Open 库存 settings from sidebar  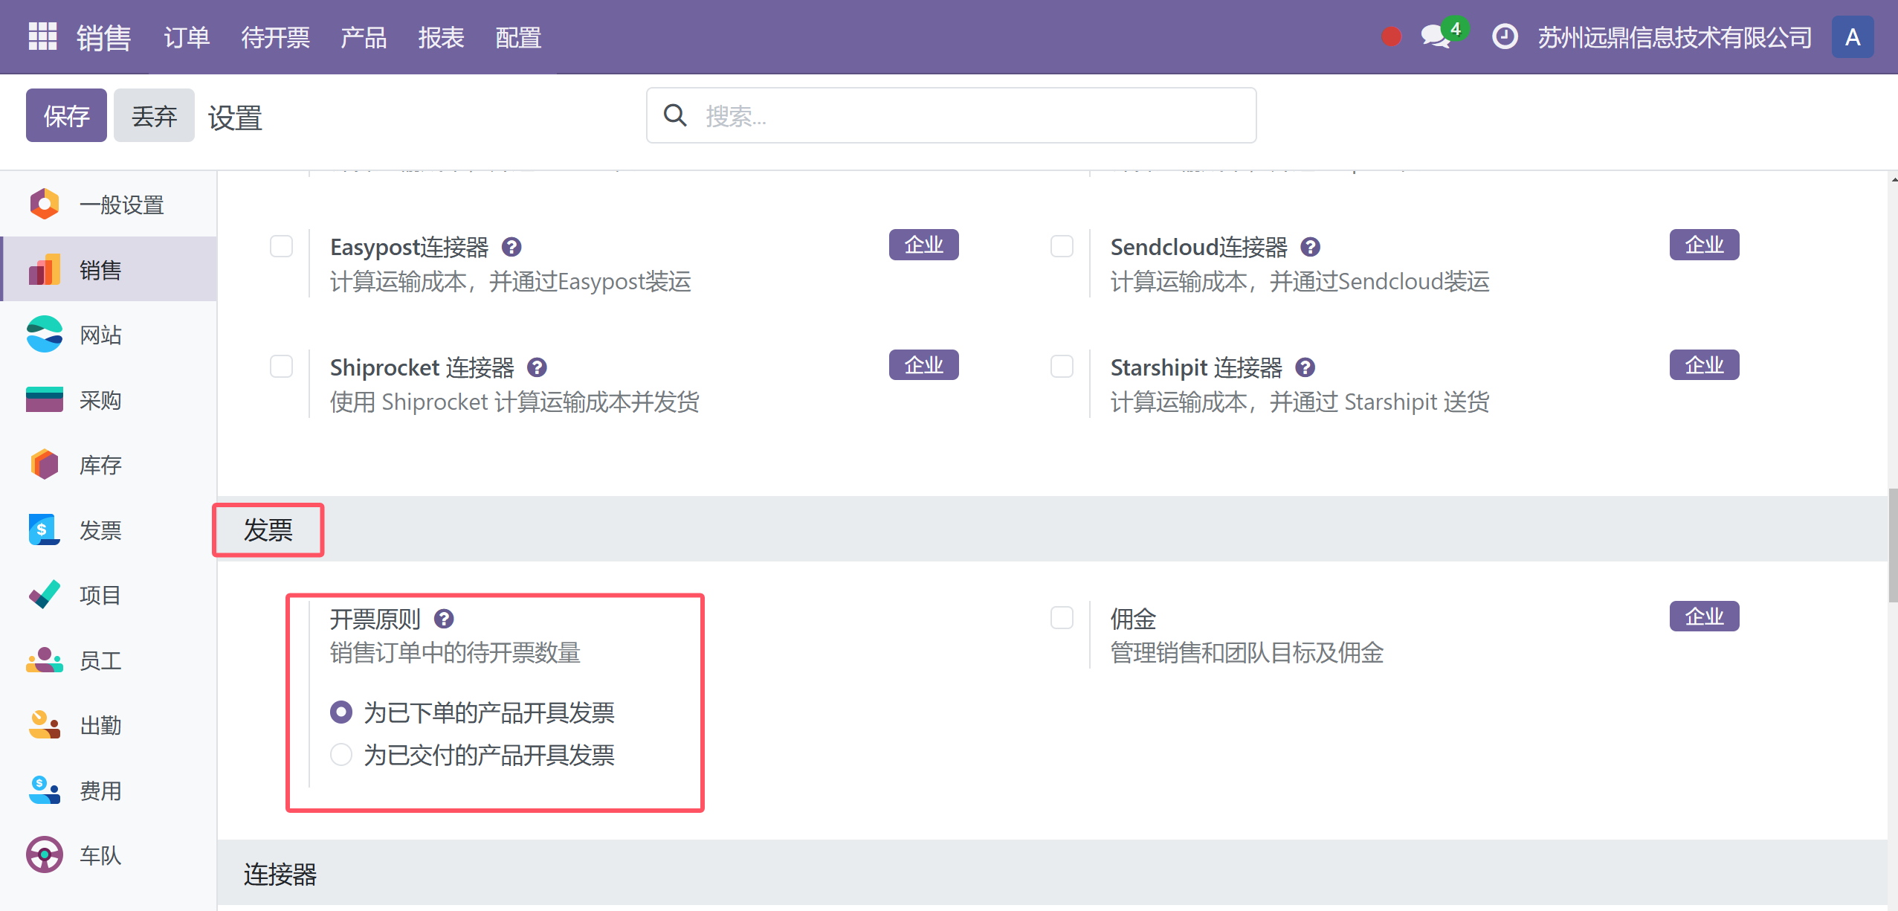point(100,466)
